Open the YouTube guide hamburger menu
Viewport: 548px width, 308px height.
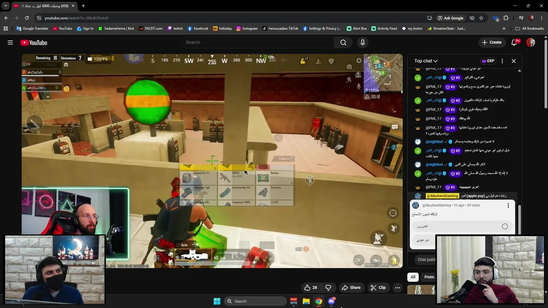click(x=10, y=42)
